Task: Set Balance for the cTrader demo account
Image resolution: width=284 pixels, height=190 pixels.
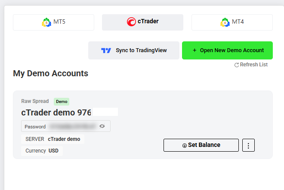Action: pyautogui.click(x=201, y=145)
